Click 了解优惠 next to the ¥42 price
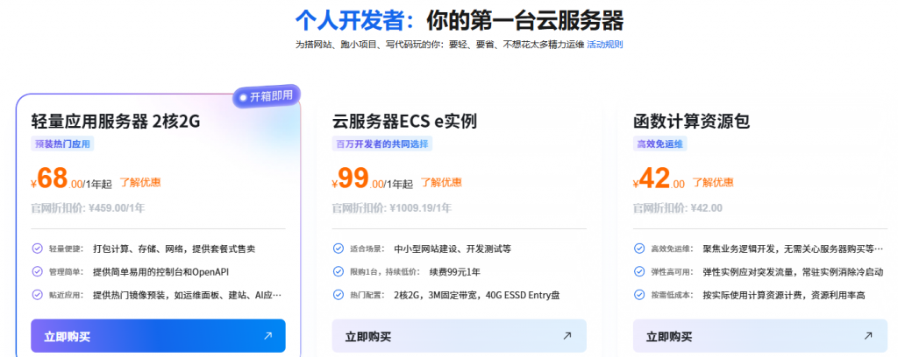Screen dimensions: 898x357 click(x=713, y=182)
